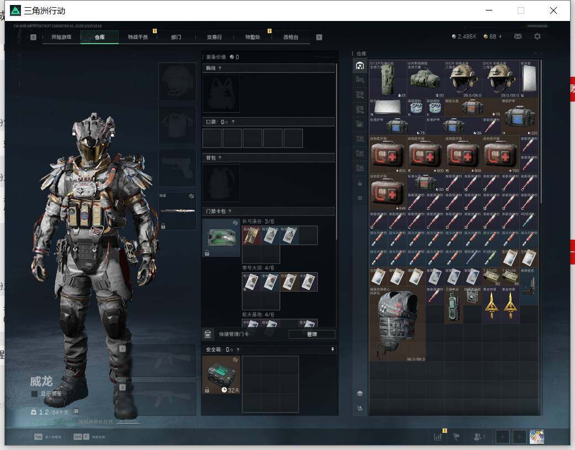Click the first plus squad slot button
The image size is (575, 450).
tap(502, 437)
